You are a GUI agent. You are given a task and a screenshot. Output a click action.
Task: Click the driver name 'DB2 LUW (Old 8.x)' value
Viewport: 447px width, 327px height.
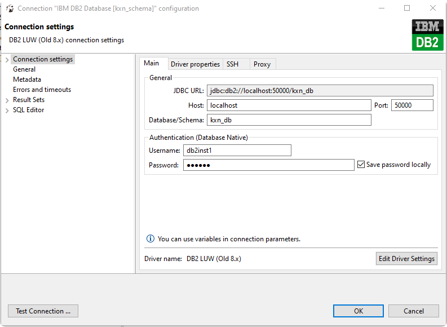tap(214, 259)
